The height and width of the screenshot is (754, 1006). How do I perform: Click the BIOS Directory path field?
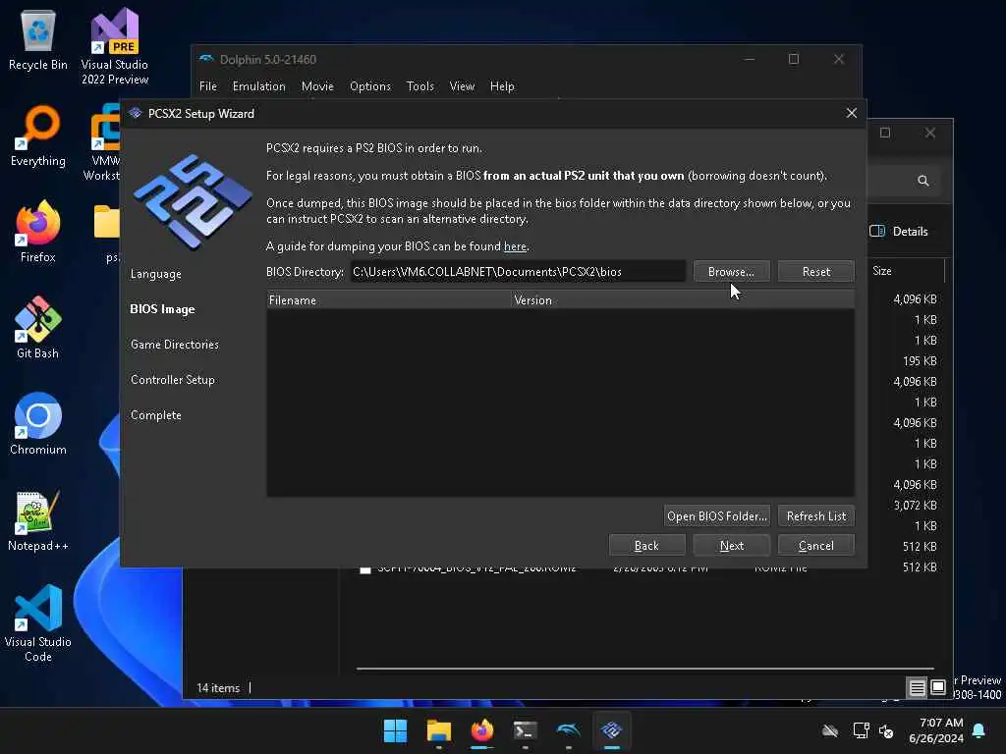click(x=518, y=272)
